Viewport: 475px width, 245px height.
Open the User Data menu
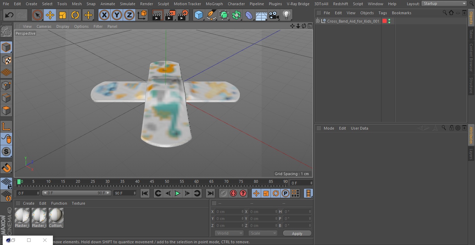[360, 128]
